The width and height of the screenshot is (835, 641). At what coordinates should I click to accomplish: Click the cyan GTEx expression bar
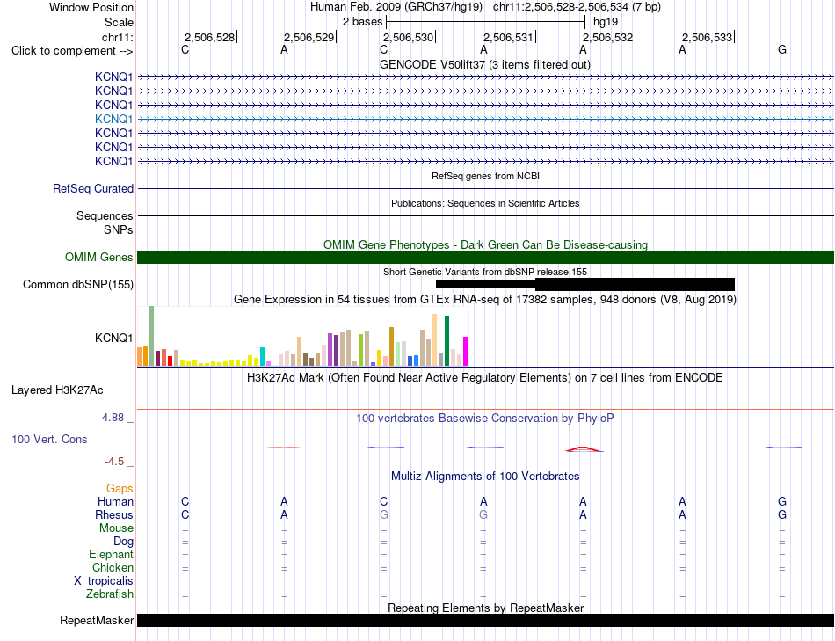263,356
